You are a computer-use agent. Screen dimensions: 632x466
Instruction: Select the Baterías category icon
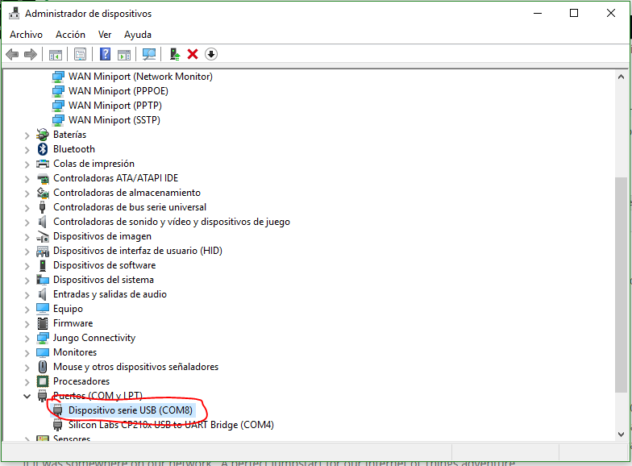pyautogui.click(x=42, y=135)
